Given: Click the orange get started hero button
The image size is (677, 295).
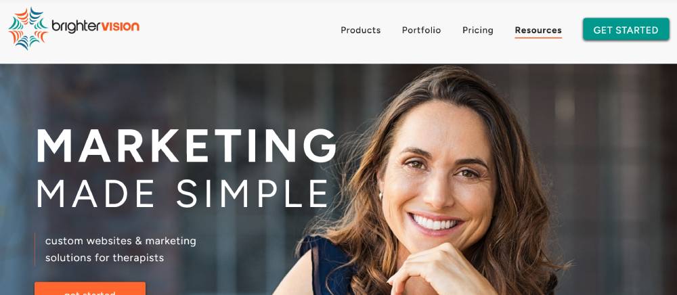Looking at the screenshot, I should 90,288.
